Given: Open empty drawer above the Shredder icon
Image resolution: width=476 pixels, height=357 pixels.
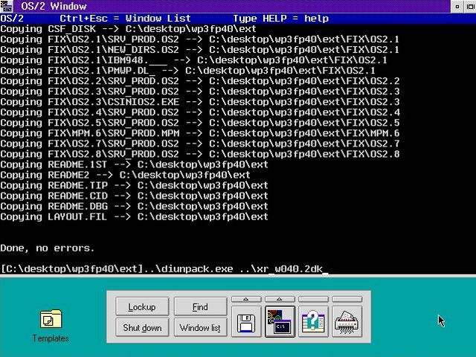Looking at the screenshot, I should point(347,299).
